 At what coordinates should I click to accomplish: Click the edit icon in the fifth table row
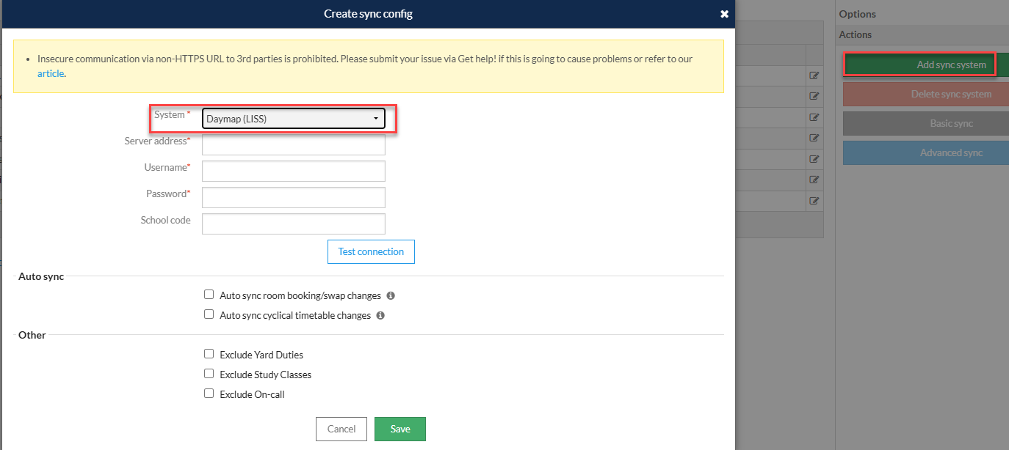click(x=814, y=159)
